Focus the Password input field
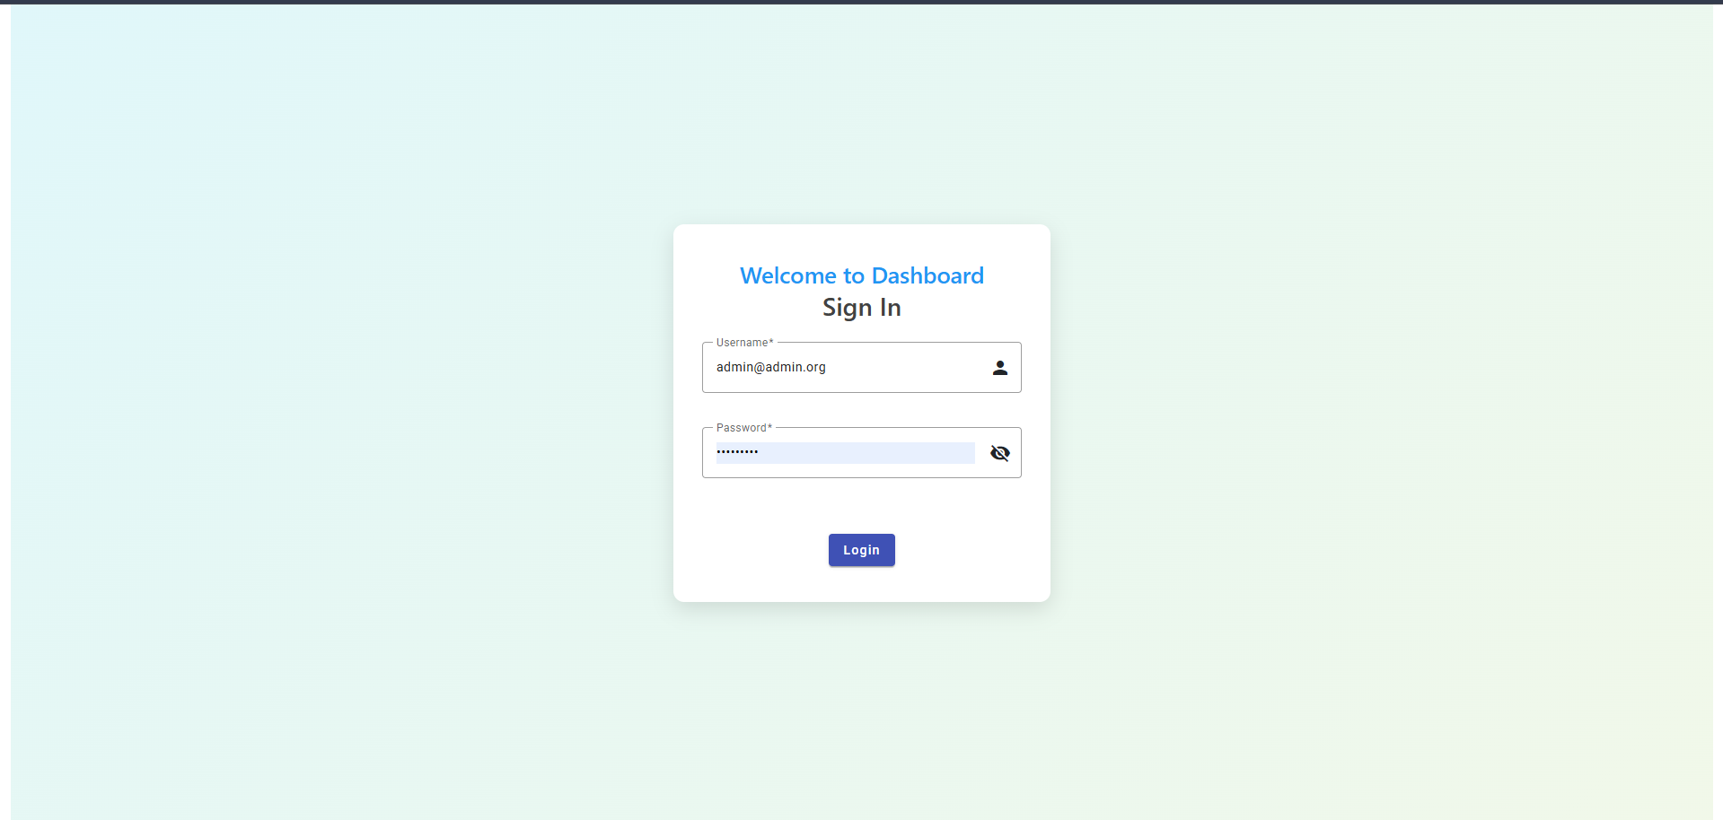The width and height of the screenshot is (1723, 820). [844, 453]
